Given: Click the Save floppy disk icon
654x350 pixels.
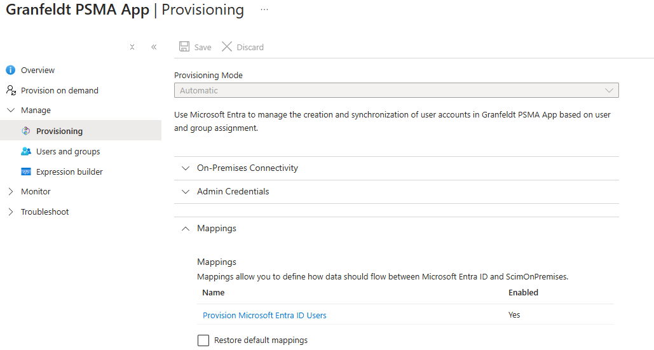Looking at the screenshot, I should [x=184, y=47].
